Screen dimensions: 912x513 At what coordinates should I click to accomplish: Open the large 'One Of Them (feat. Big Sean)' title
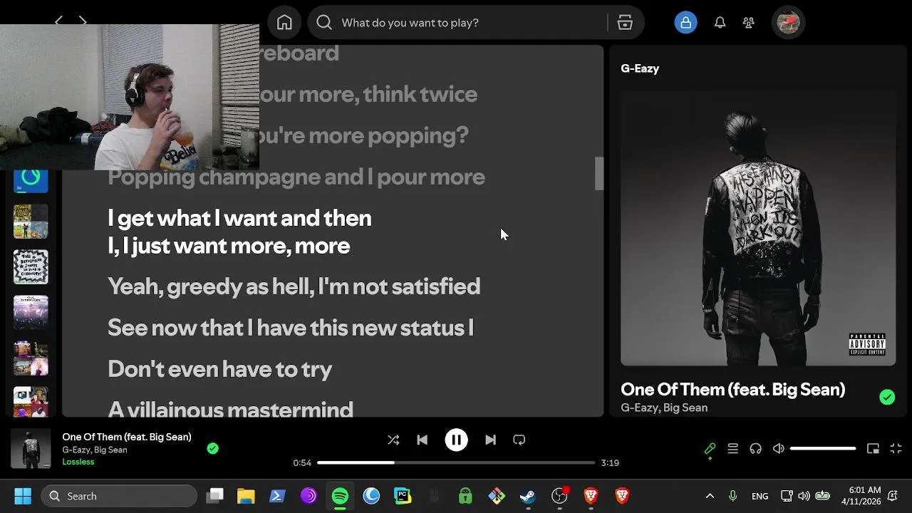coord(733,389)
